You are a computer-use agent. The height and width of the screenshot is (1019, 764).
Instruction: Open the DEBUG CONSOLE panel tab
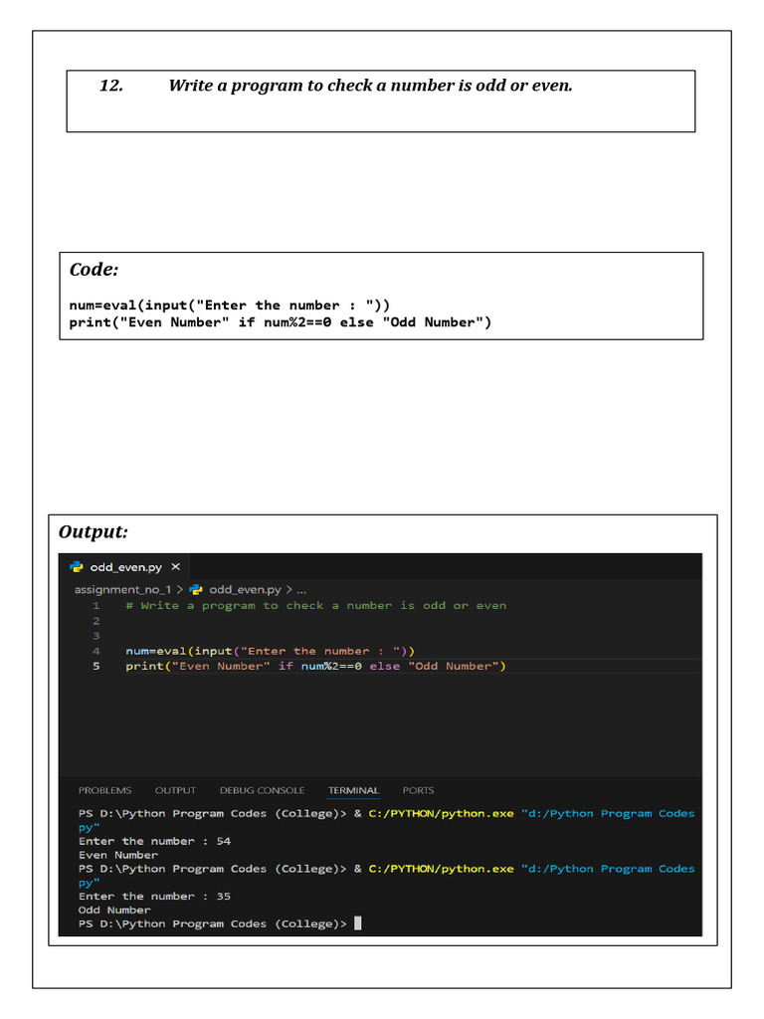pos(262,791)
